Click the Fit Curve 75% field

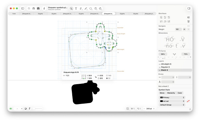186,54
